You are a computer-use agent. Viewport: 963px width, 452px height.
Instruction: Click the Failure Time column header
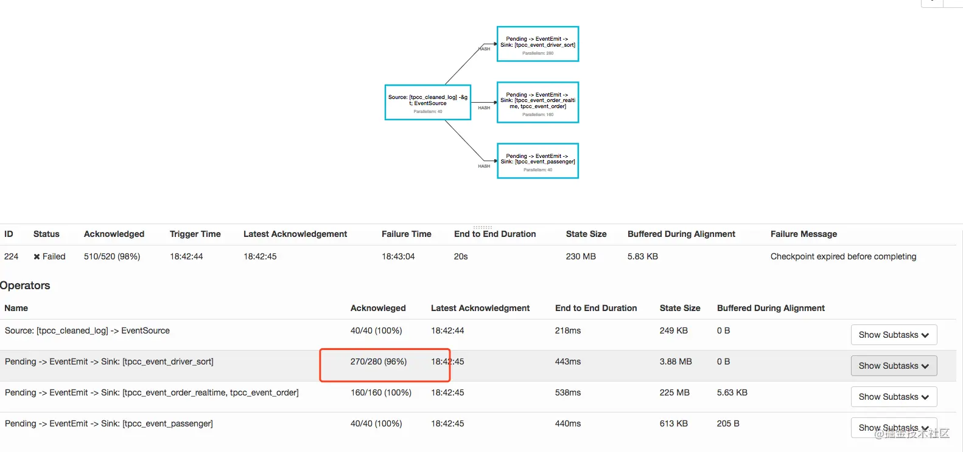[x=407, y=234]
